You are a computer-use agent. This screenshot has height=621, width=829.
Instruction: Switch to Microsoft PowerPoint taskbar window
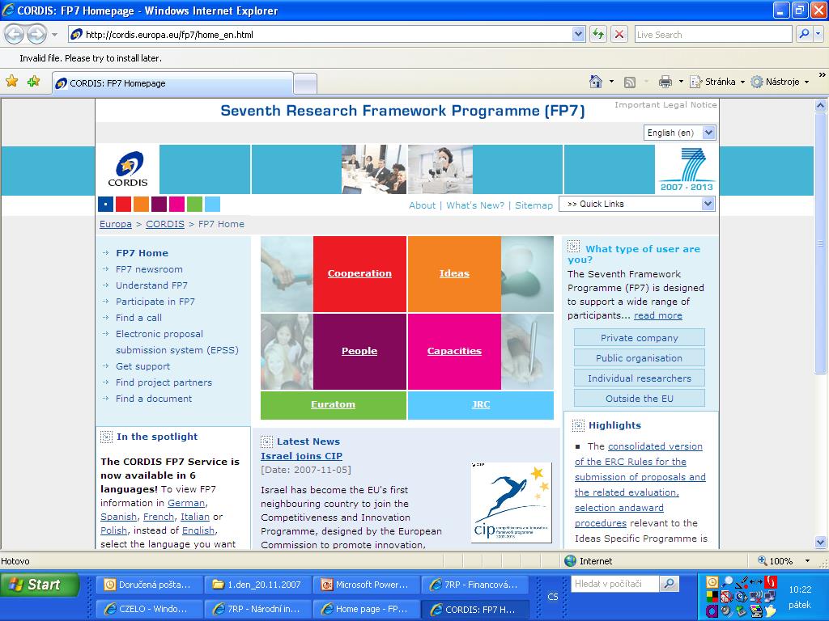[366, 585]
